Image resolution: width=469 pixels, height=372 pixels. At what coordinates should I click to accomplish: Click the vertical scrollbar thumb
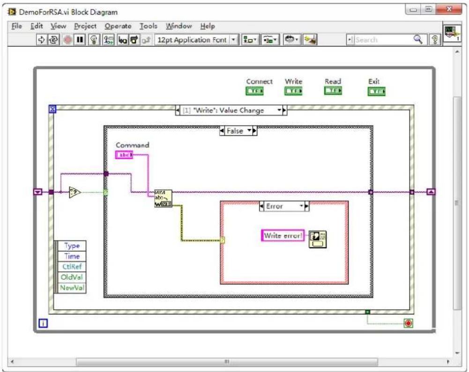(x=457, y=203)
